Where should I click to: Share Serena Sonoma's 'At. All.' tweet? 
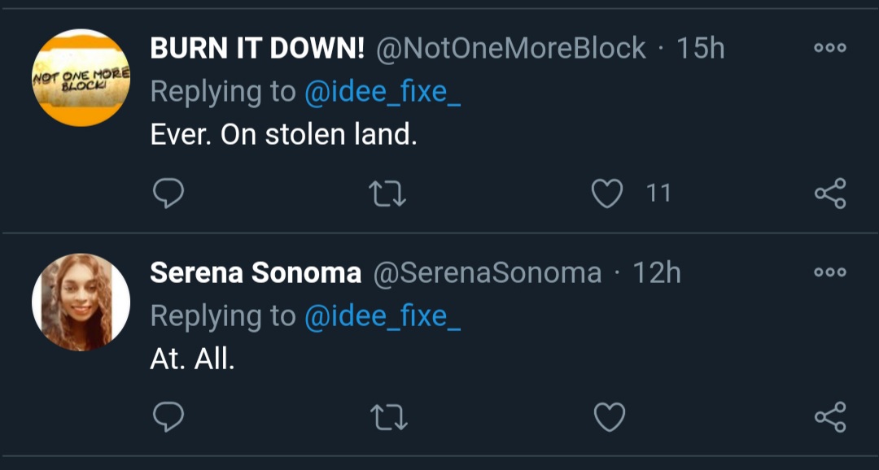click(x=830, y=417)
